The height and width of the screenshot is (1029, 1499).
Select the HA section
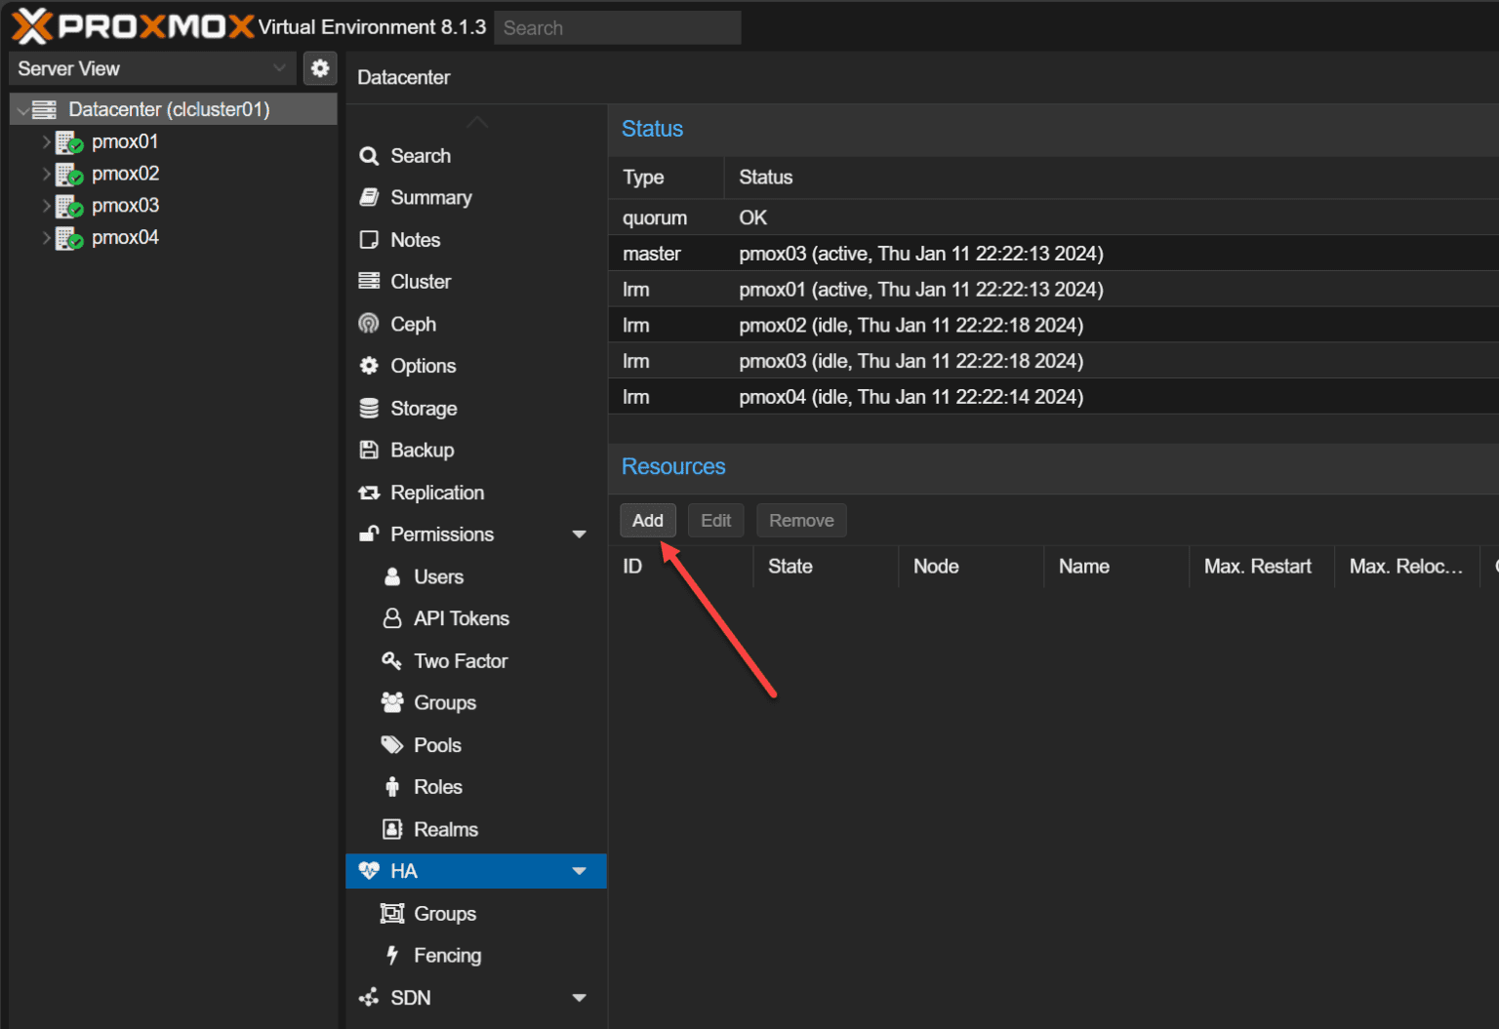coord(404,871)
